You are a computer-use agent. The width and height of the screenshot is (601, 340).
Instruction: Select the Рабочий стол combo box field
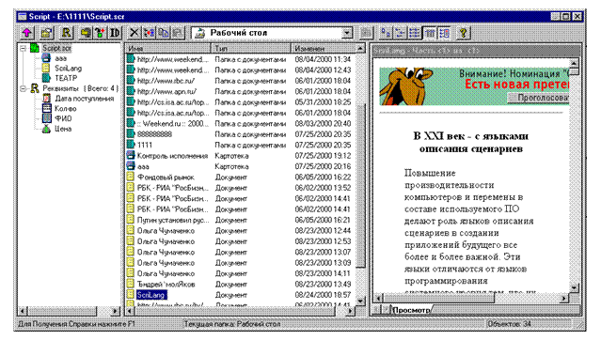[272, 33]
